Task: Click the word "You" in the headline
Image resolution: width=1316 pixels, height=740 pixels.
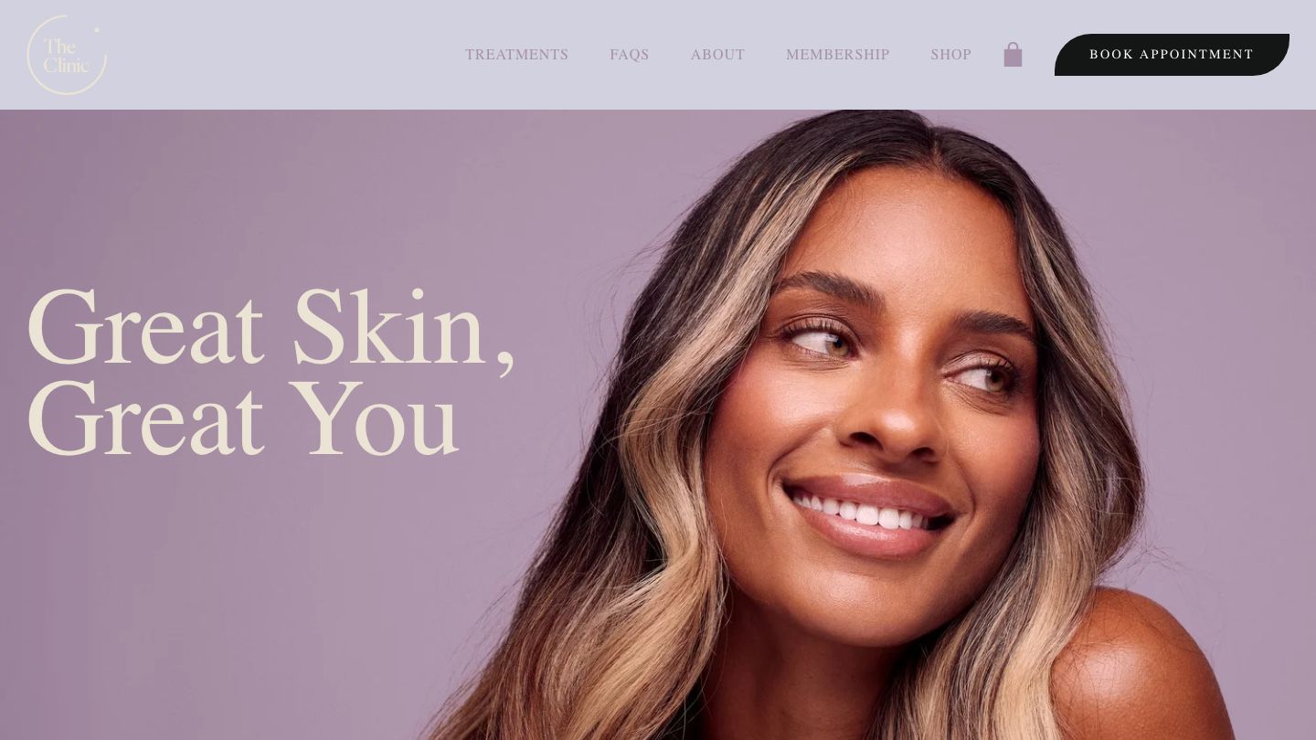Action: 373,418
